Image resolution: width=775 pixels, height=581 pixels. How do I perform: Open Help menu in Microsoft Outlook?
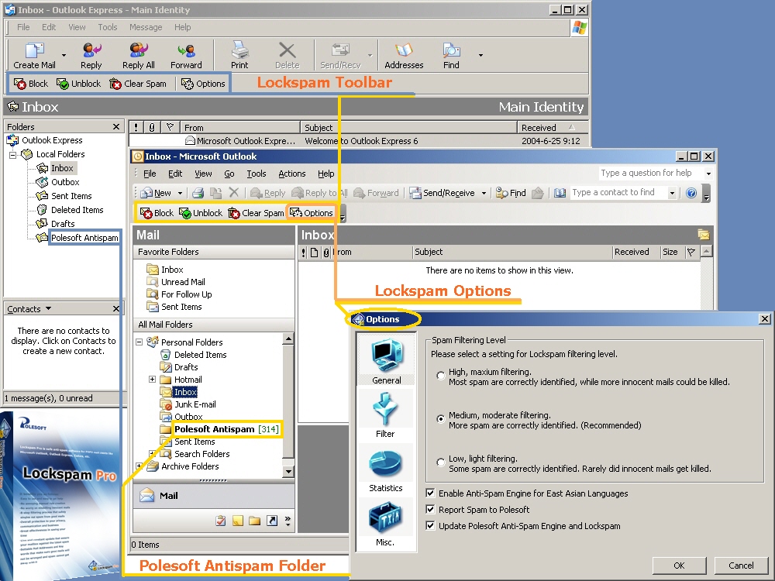tap(326, 174)
